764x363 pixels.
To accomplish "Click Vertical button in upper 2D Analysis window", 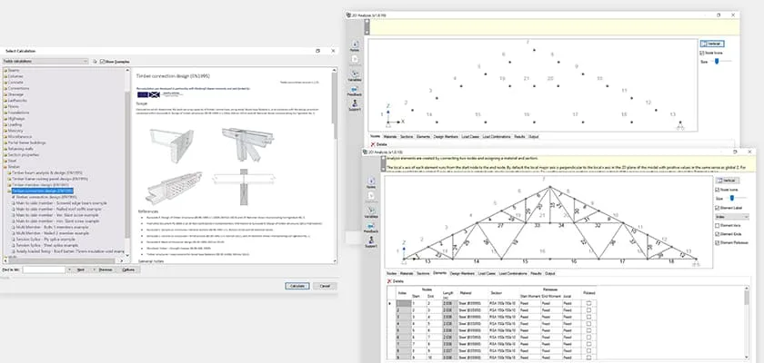I will point(711,44).
